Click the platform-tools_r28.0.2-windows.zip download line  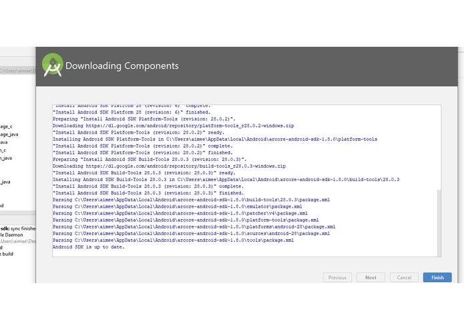[x=174, y=126]
